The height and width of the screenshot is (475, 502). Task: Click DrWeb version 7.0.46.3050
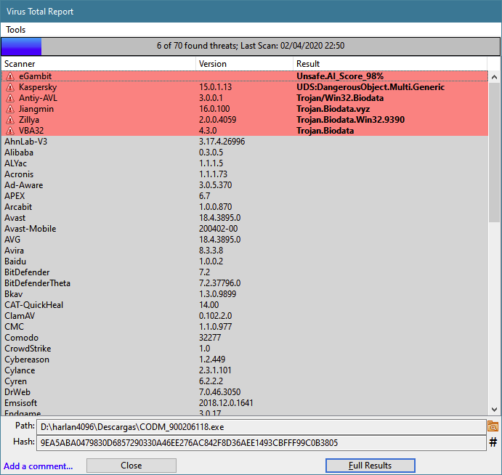click(x=219, y=391)
